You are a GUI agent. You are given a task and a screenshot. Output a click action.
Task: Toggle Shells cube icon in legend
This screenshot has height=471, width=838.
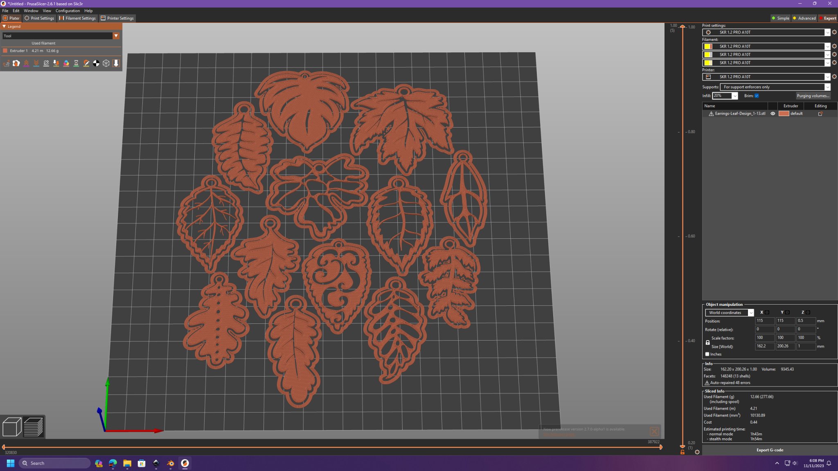[x=106, y=63]
